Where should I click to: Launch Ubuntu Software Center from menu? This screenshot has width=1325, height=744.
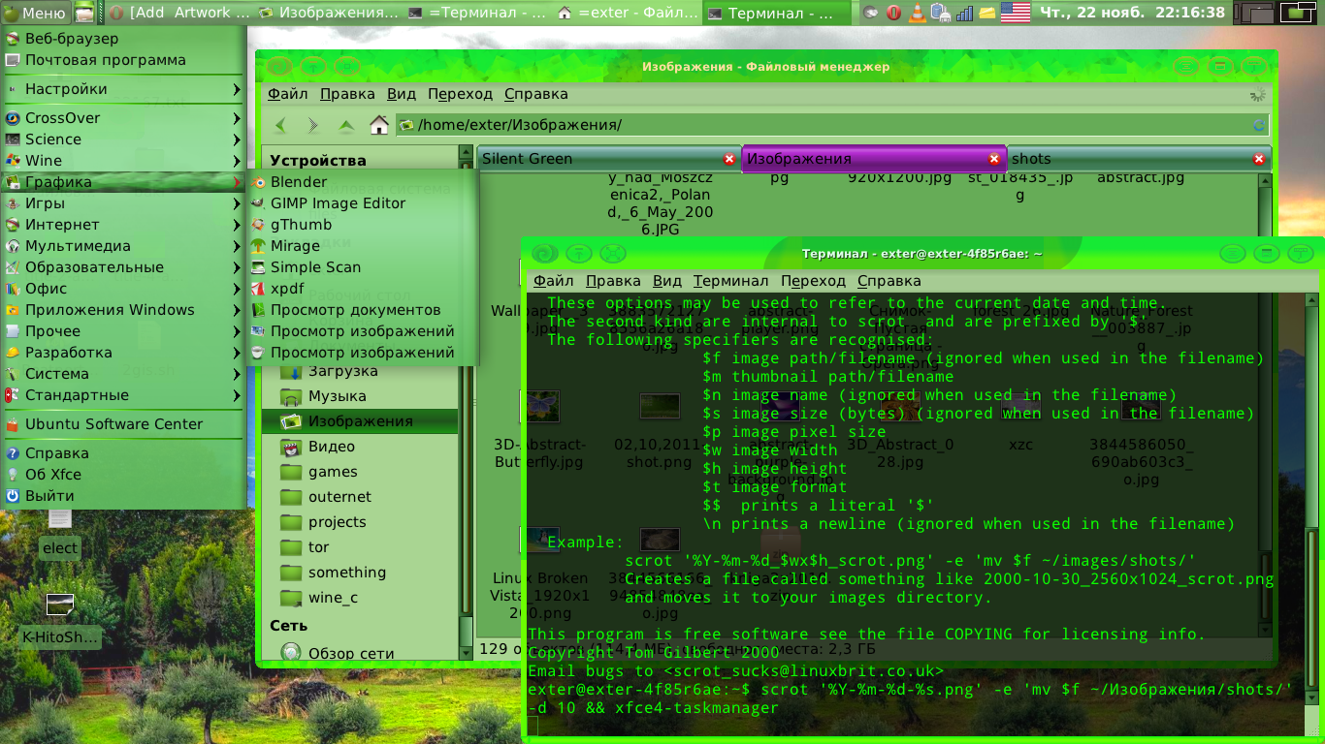[123, 424]
